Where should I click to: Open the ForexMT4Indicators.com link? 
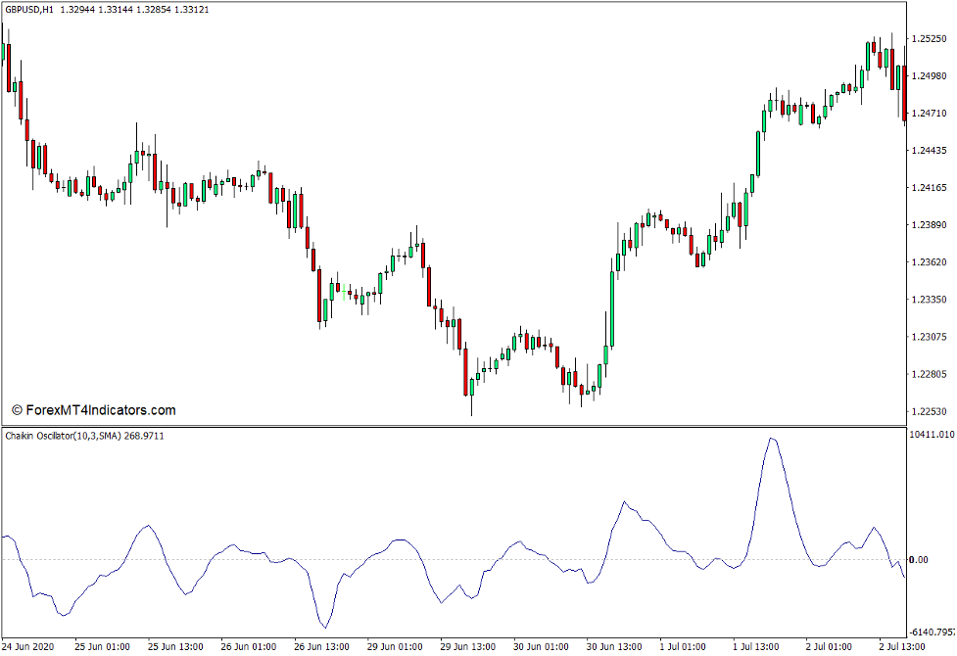tap(92, 409)
